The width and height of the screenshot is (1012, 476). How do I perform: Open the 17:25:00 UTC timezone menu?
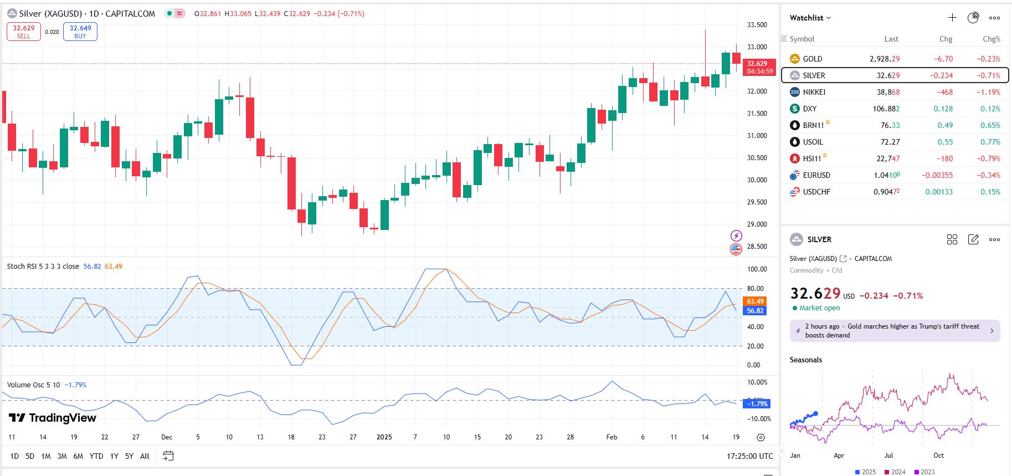(749, 456)
